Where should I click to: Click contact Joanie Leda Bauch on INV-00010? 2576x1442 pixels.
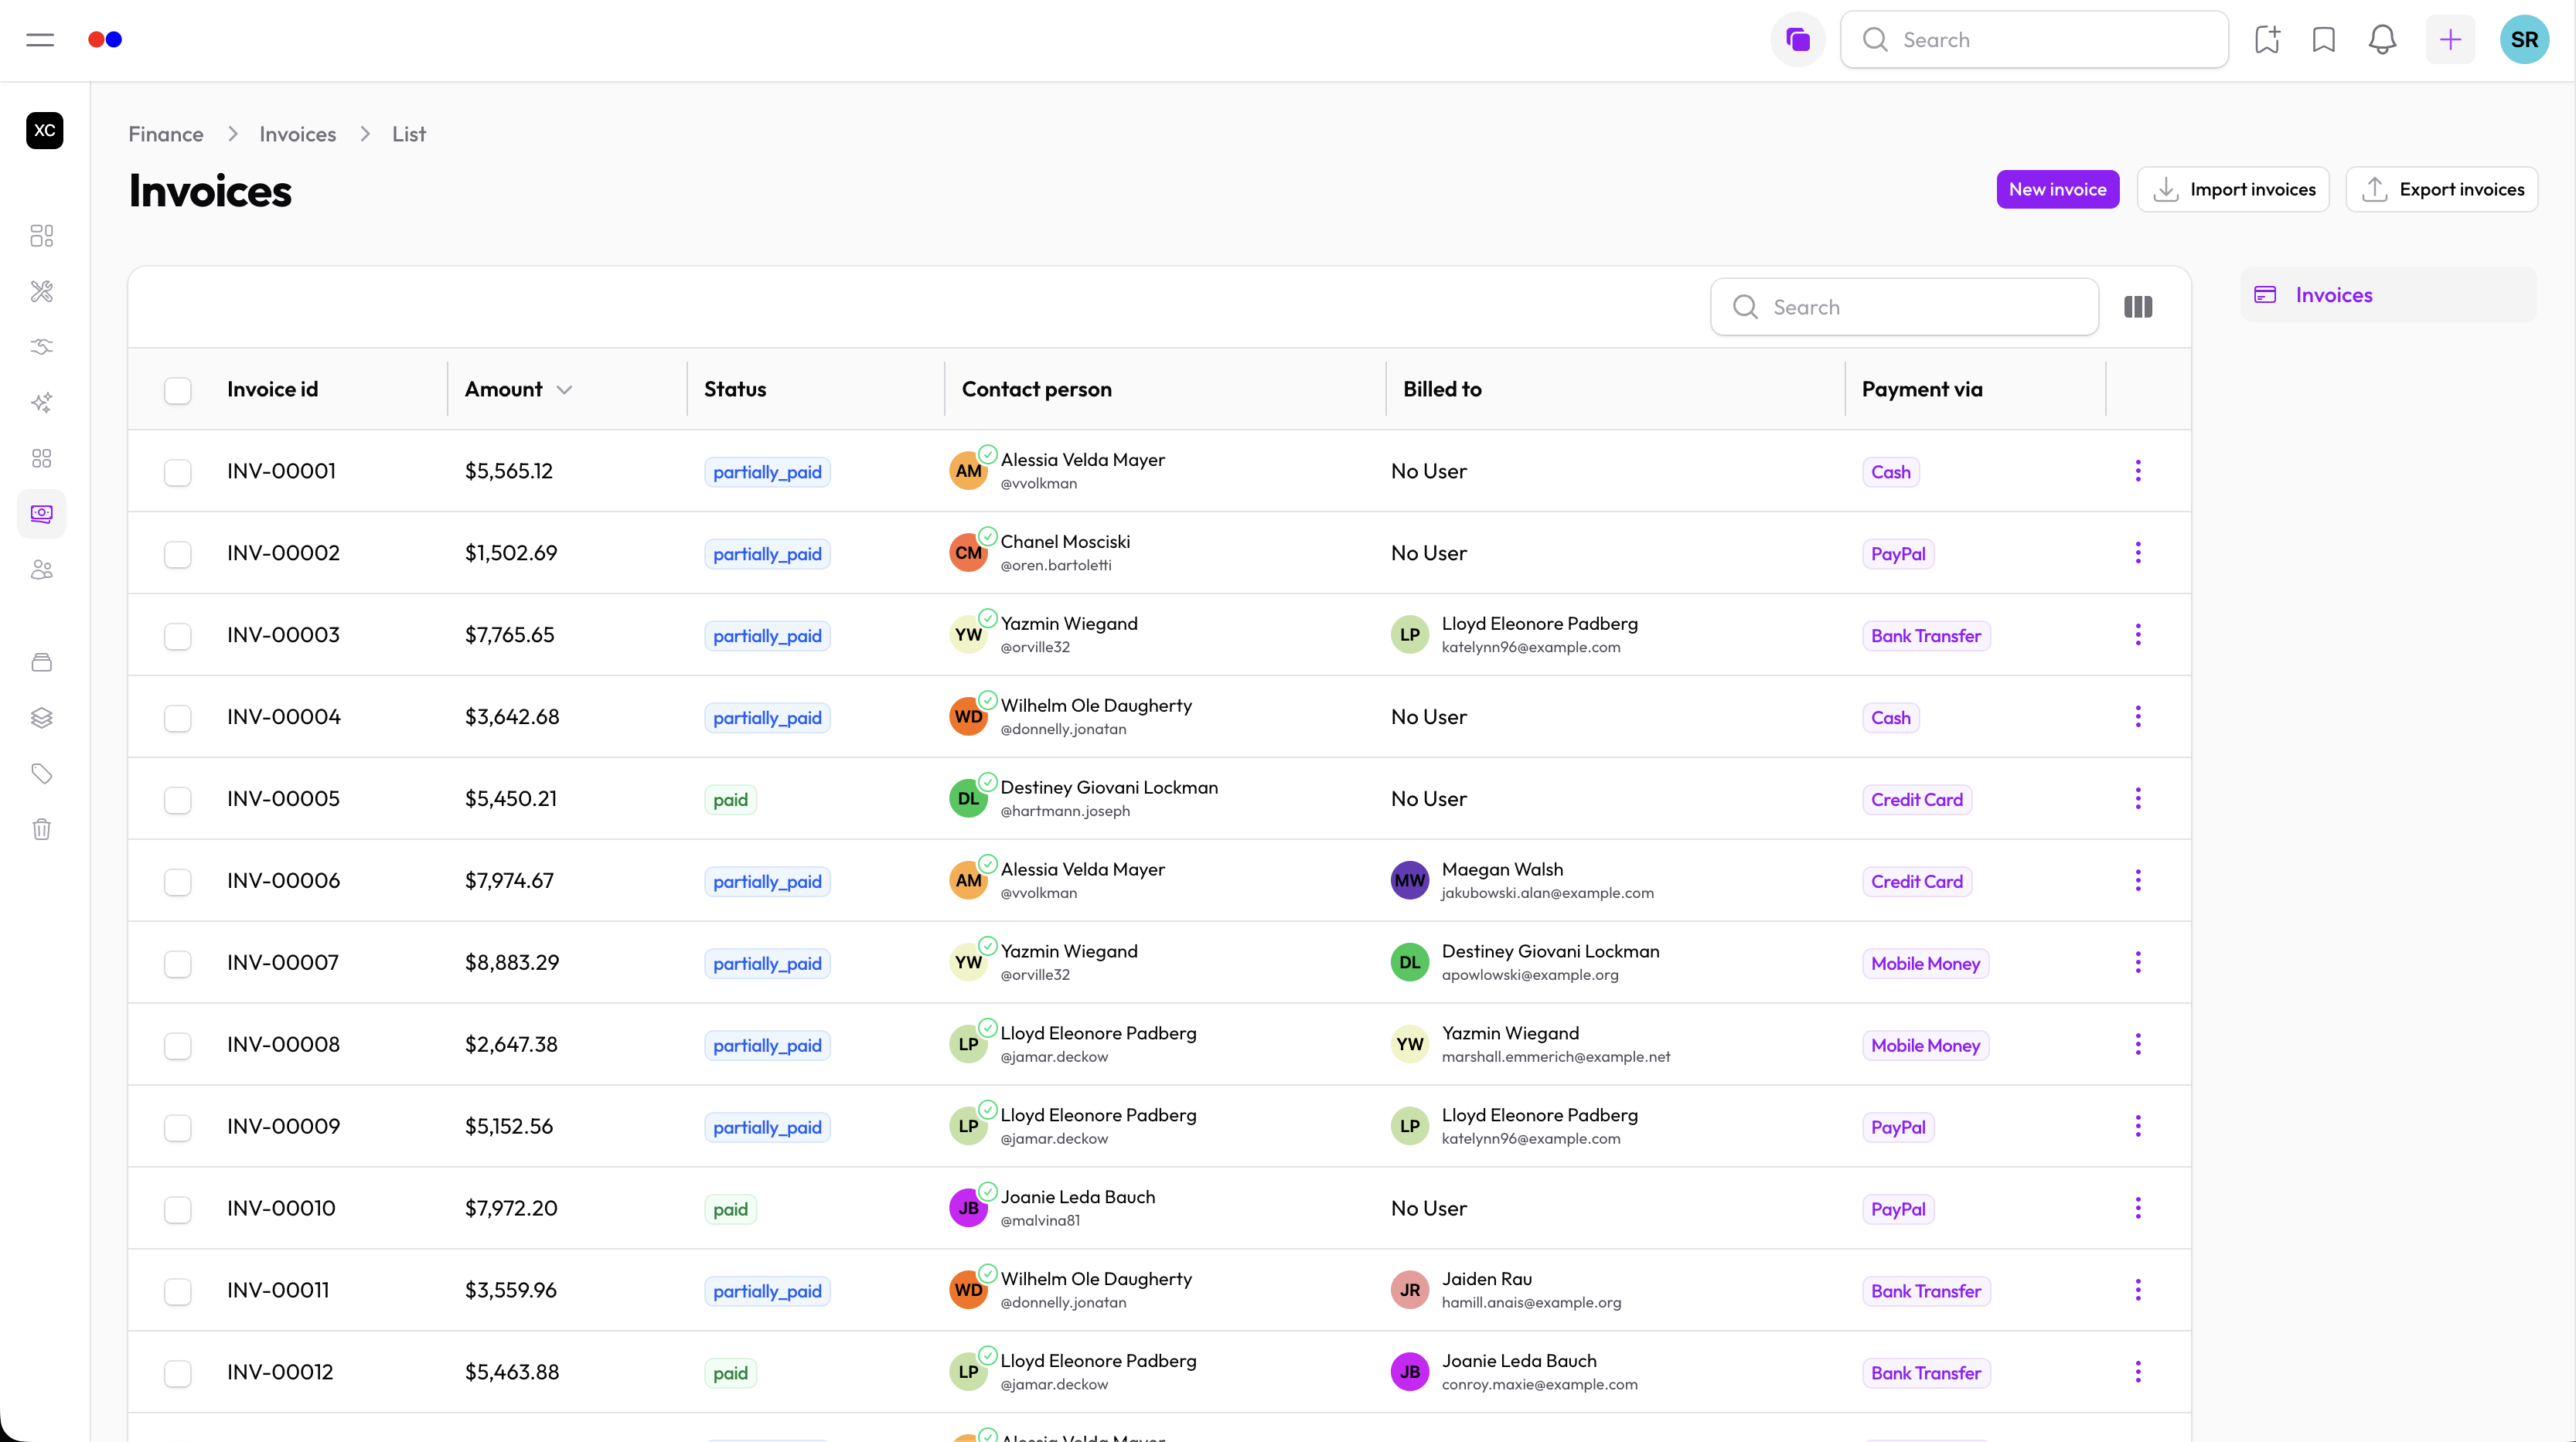coord(1078,1197)
